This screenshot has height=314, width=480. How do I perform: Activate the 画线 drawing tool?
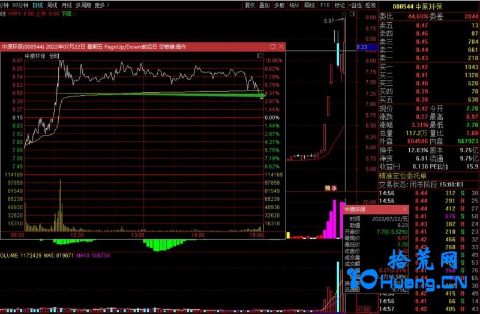pyautogui.click(x=310, y=5)
